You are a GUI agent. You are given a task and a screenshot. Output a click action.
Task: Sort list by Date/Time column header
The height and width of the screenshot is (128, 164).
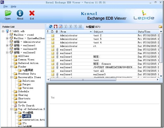pyautogui.click(x=148, y=31)
